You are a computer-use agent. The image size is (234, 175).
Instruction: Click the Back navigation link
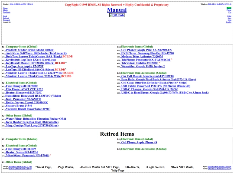pyautogui.click(x=5, y=16)
